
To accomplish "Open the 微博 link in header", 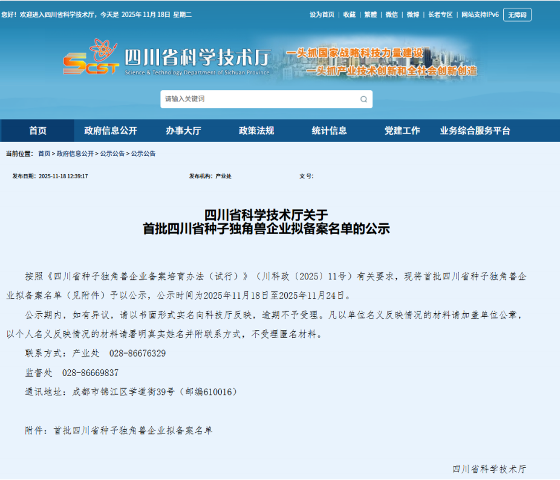I will pyautogui.click(x=412, y=15).
